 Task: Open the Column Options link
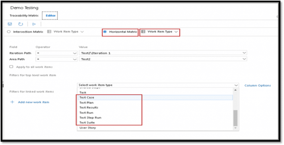coord(257,85)
